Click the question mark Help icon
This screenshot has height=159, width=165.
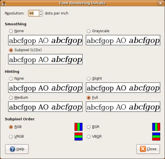[x=12, y=149]
